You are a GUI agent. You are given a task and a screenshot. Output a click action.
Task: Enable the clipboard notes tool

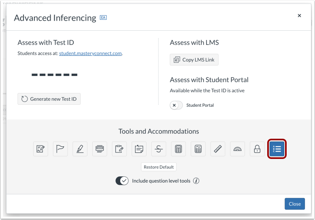pos(119,149)
